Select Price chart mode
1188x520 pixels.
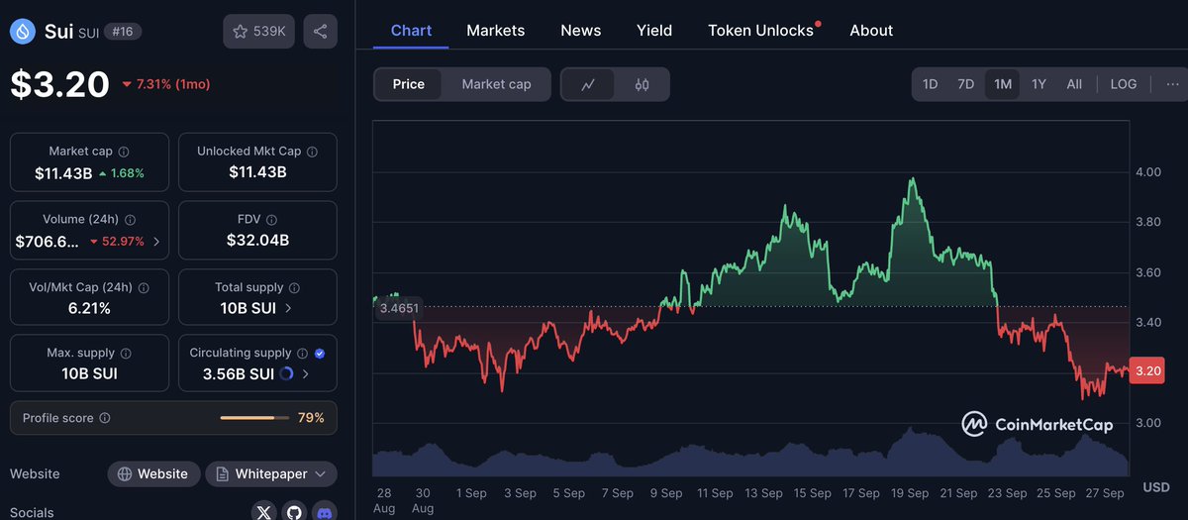[x=409, y=84]
